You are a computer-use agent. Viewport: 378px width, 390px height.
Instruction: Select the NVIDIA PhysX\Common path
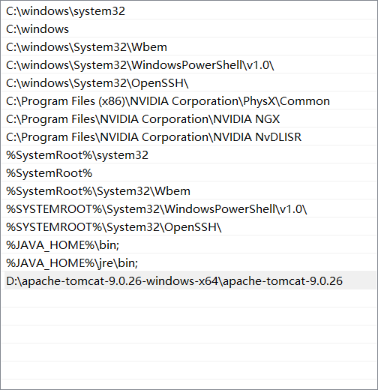pos(189,101)
